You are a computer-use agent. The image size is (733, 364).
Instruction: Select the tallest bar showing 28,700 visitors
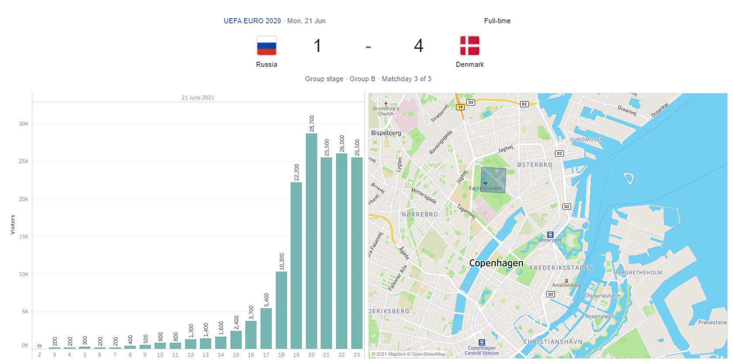[312, 241]
